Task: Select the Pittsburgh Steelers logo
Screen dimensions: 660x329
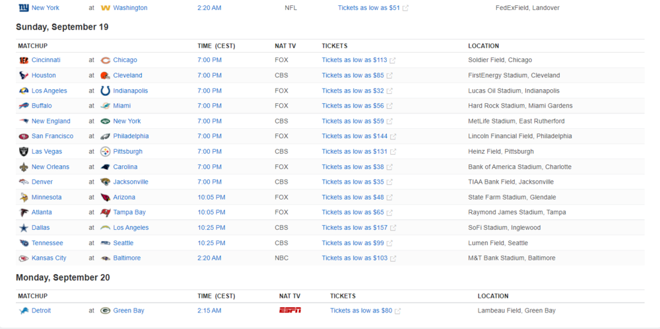Action: tap(105, 151)
